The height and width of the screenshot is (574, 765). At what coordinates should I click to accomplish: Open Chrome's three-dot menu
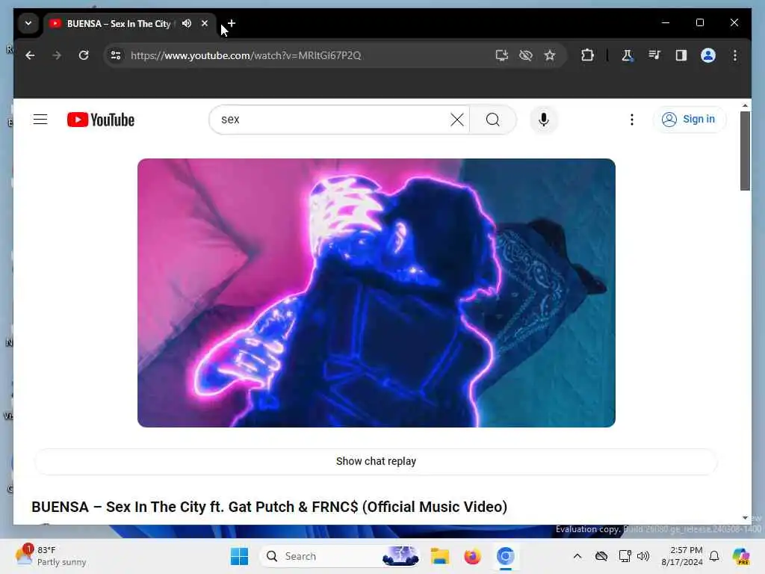[735, 55]
